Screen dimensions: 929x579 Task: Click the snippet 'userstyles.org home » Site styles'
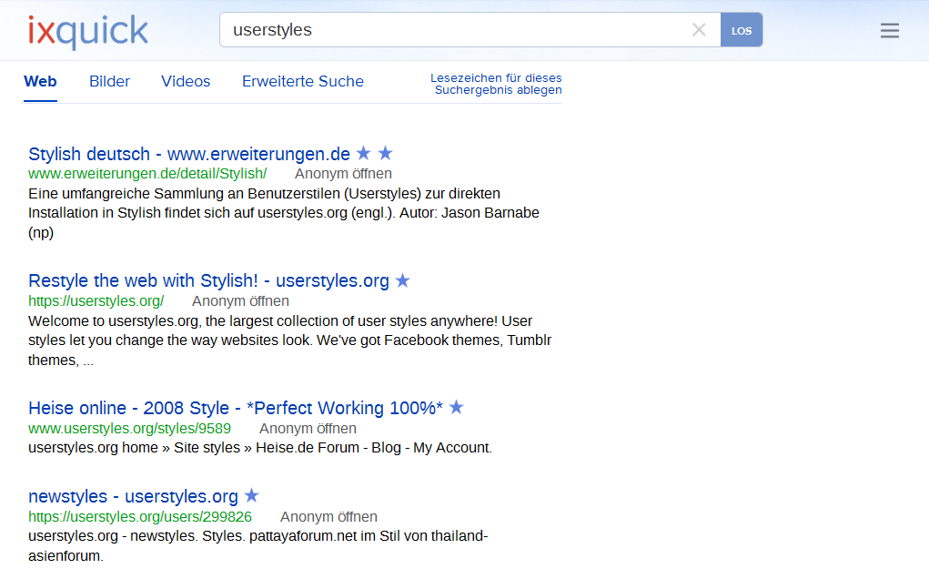tap(260, 447)
